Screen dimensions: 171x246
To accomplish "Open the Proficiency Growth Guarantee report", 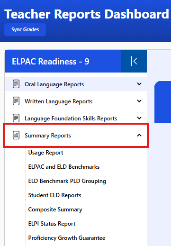I will tap(67, 238).
